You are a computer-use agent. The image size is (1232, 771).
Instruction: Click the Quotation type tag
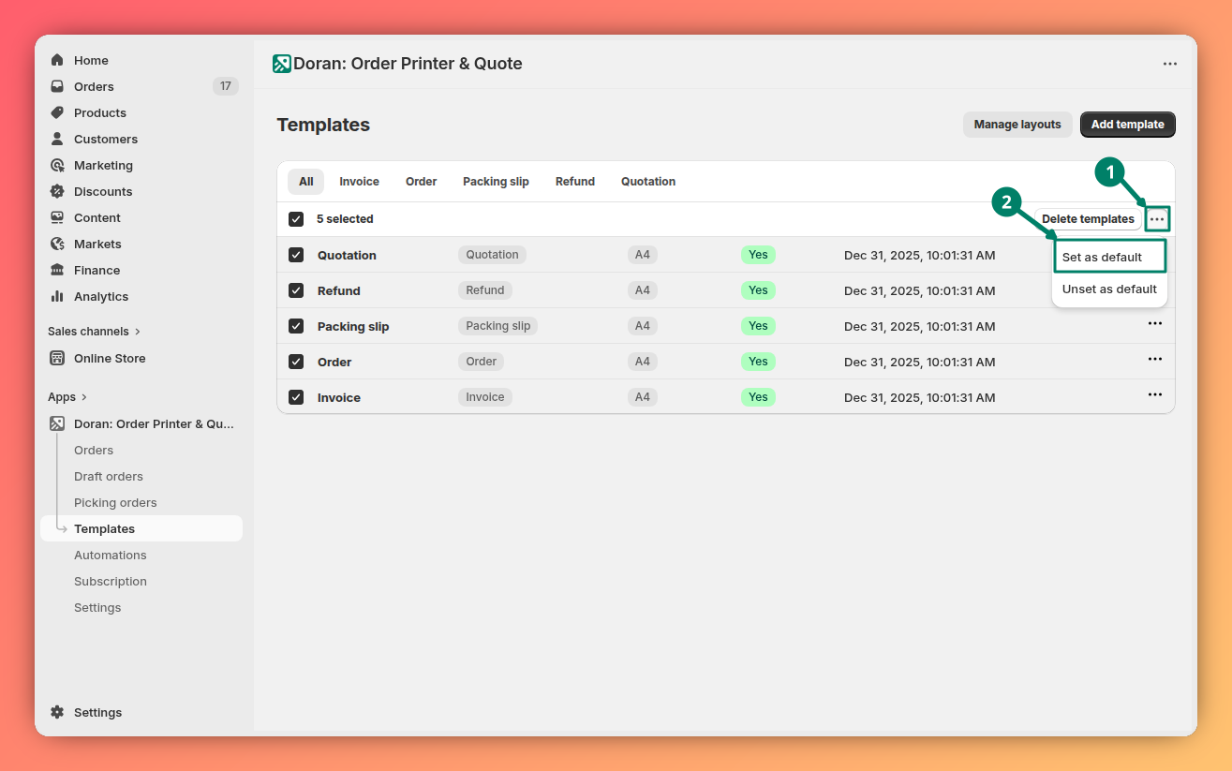point(492,255)
